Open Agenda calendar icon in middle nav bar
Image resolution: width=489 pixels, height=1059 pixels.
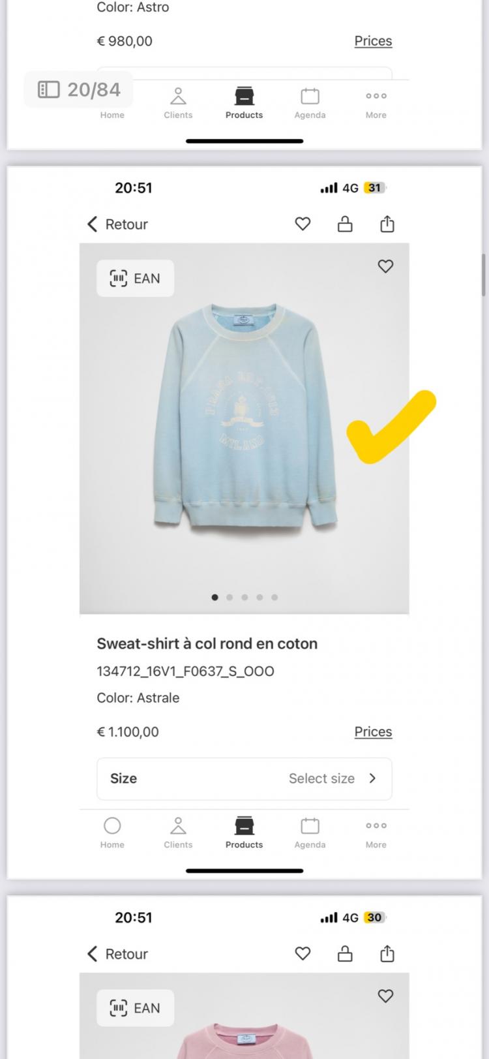click(310, 833)
